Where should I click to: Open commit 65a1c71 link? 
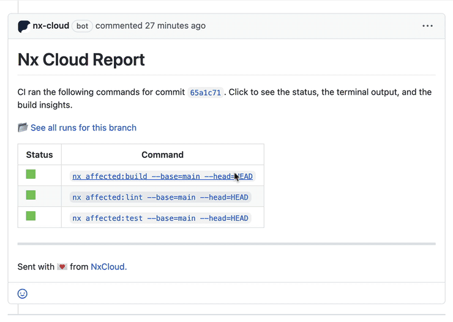coord(206,92)
